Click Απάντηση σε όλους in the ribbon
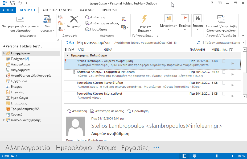 pos(102,23)
